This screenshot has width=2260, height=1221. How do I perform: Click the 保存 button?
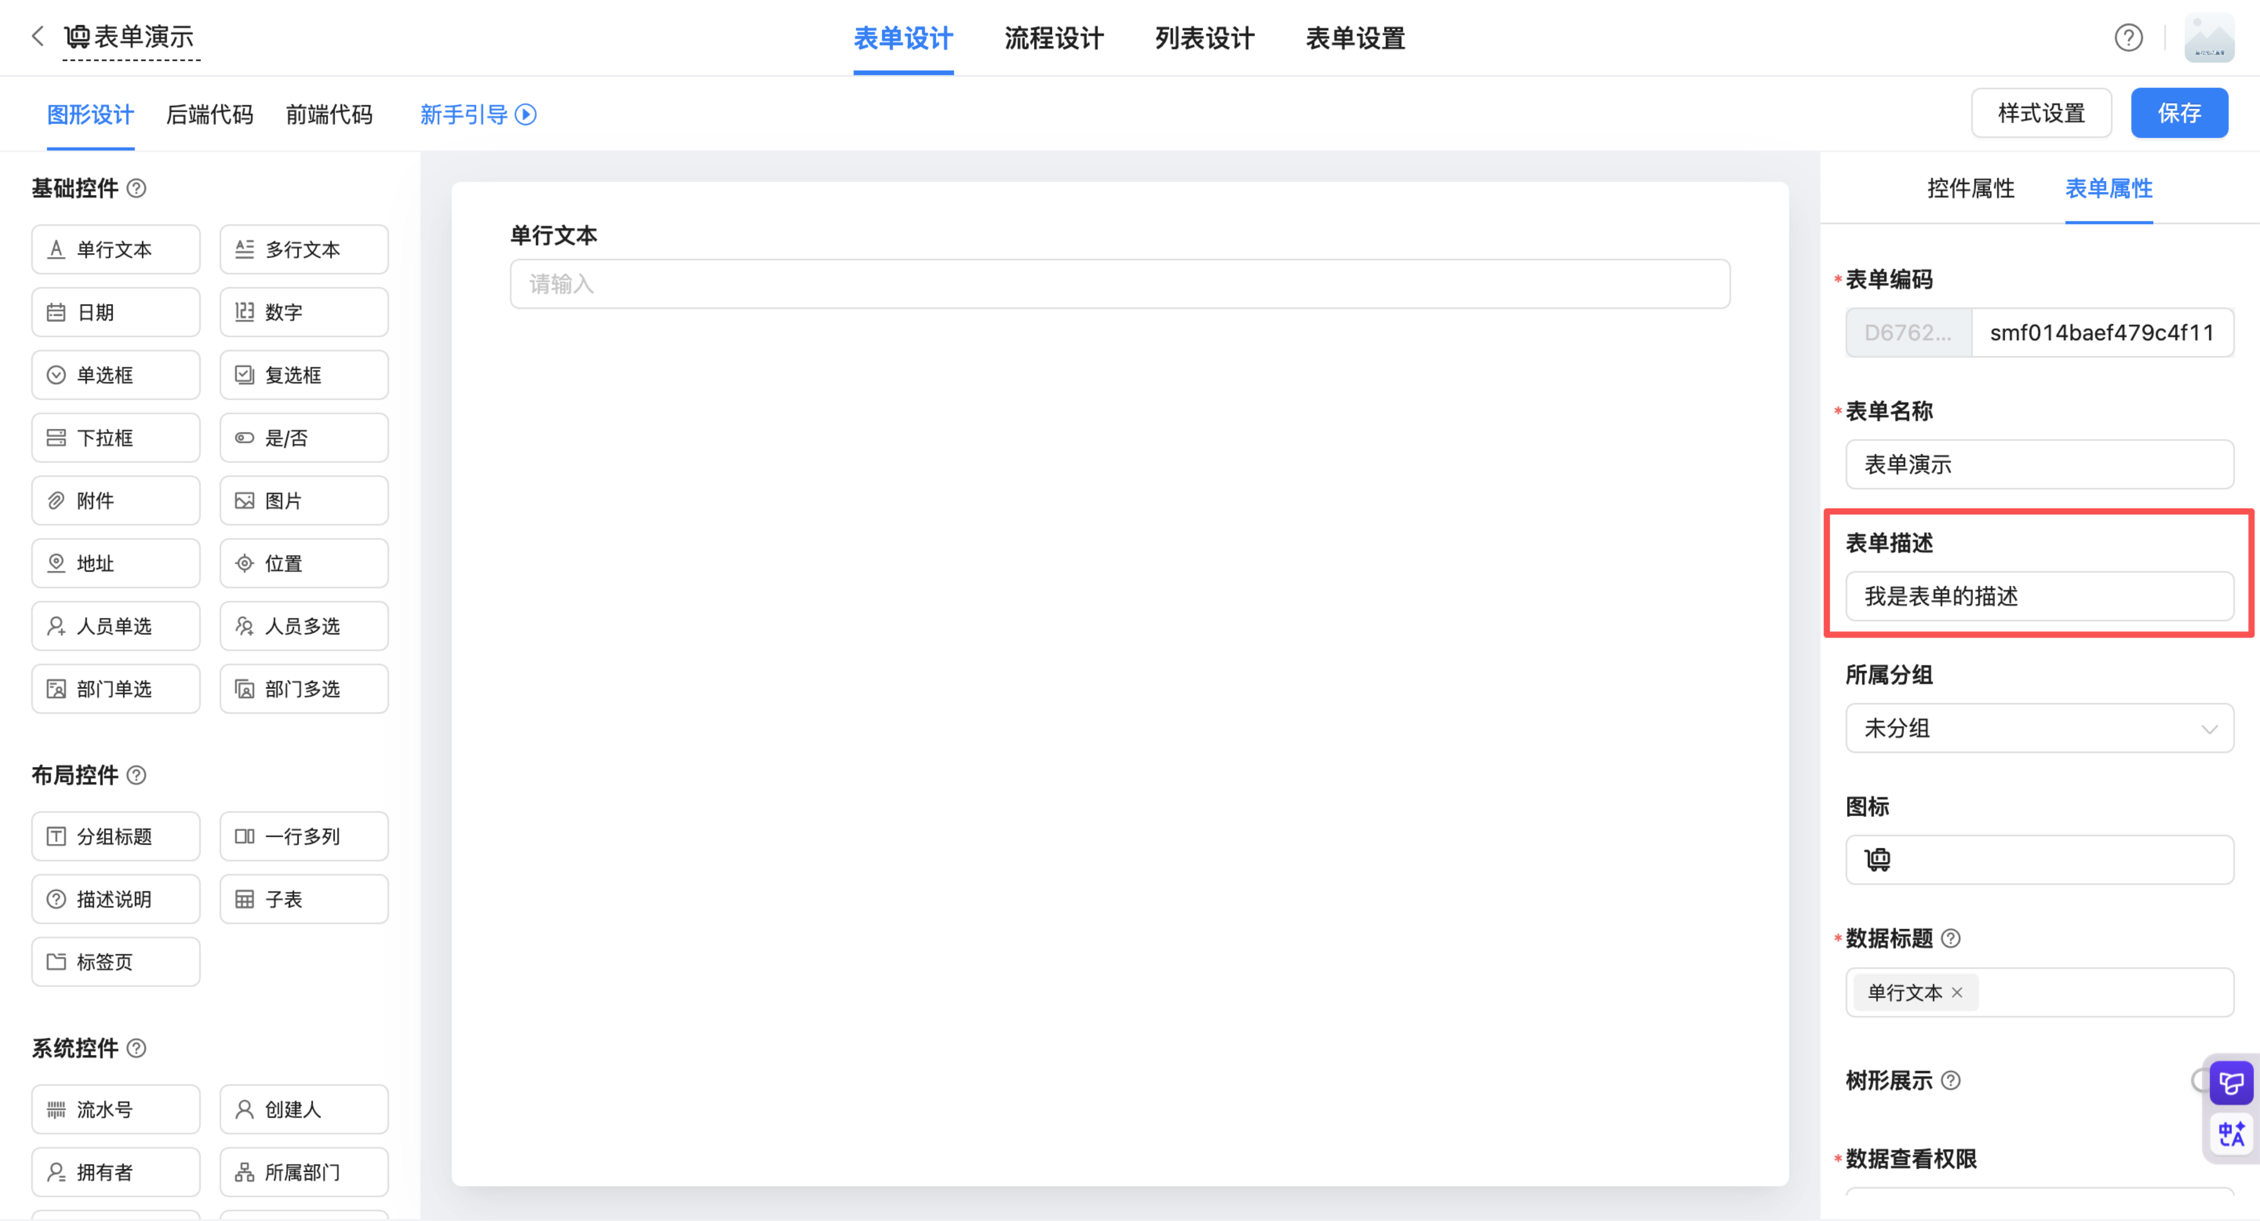point(2178,113)
